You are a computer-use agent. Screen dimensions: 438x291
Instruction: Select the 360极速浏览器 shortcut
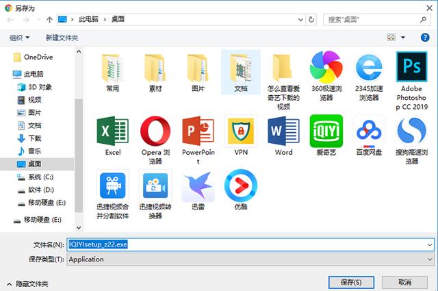326,76
